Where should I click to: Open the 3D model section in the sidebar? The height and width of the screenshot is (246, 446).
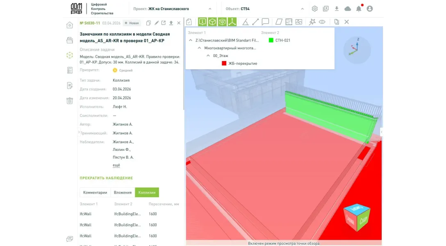click(x=70, y=55)
